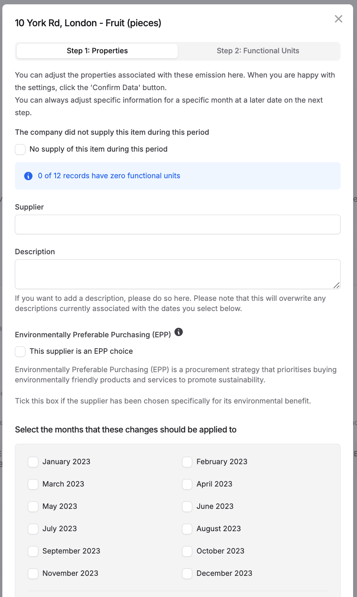The width and height of the screenshot is (357, 597).
Task: Check the January 2023 month box
Action: coord(33,462)
